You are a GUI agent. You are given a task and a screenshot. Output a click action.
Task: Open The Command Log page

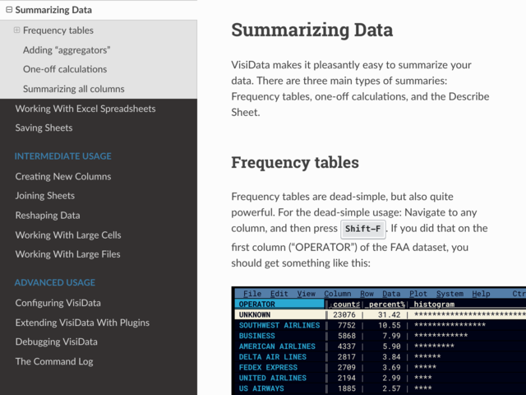coord(54,361)
